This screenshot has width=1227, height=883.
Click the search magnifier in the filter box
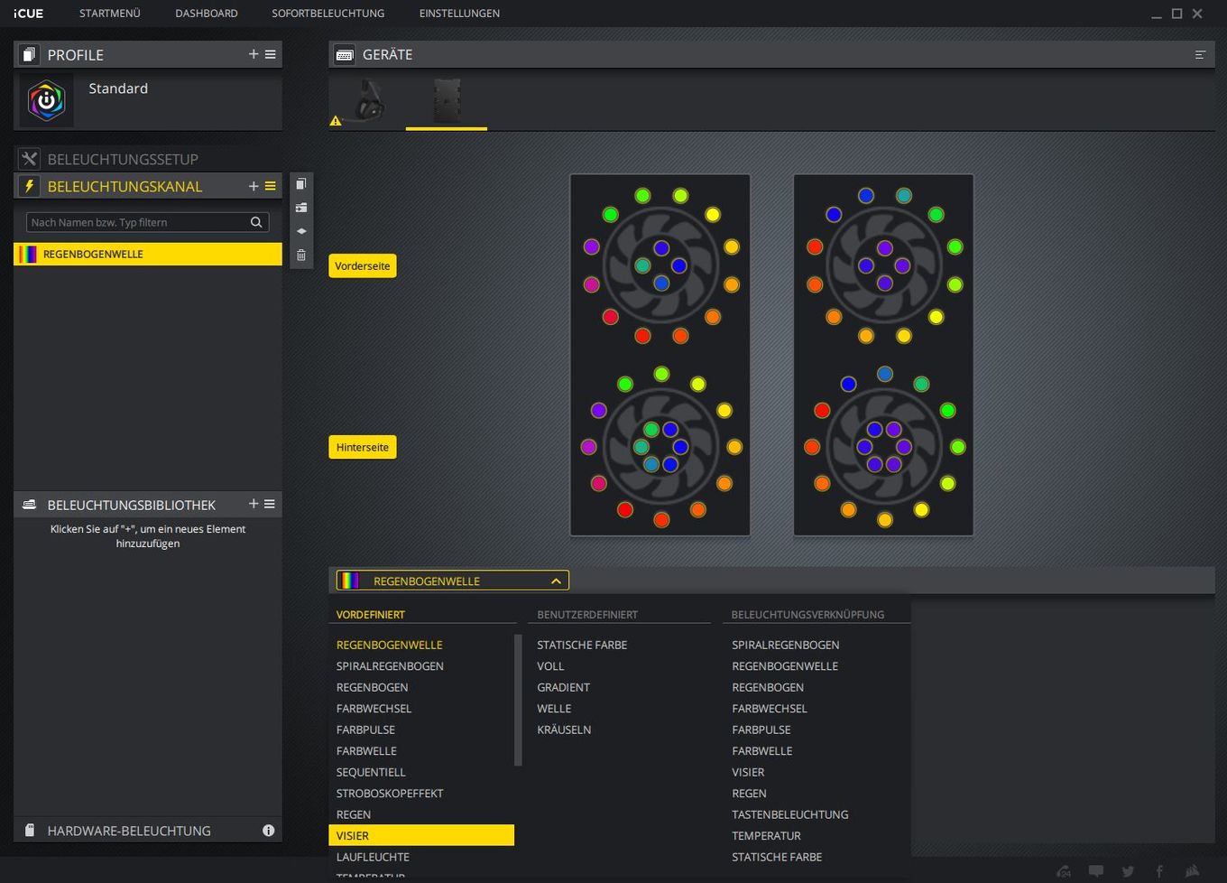pos(256,222)
